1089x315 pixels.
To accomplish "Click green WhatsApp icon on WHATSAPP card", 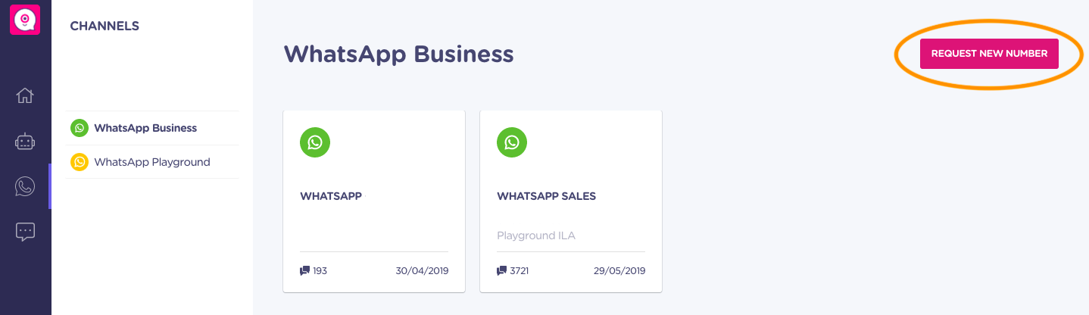I will 315,142.
